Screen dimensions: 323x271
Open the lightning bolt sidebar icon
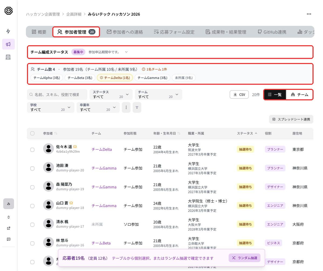tap(8, 31)
